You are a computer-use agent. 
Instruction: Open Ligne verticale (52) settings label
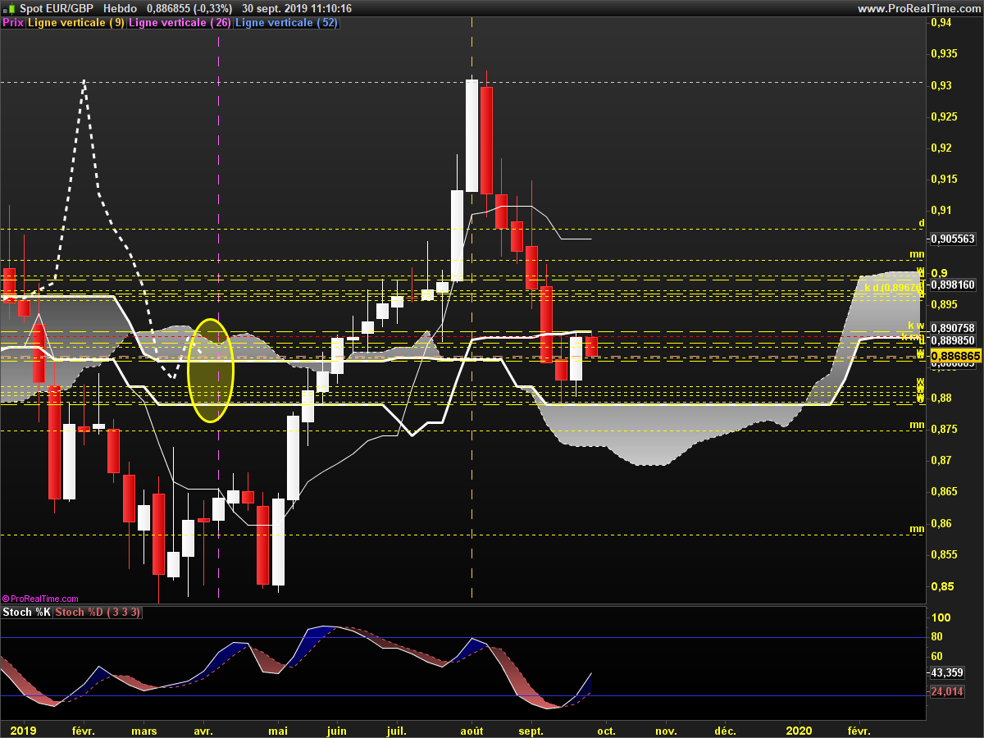coord(285,23)
